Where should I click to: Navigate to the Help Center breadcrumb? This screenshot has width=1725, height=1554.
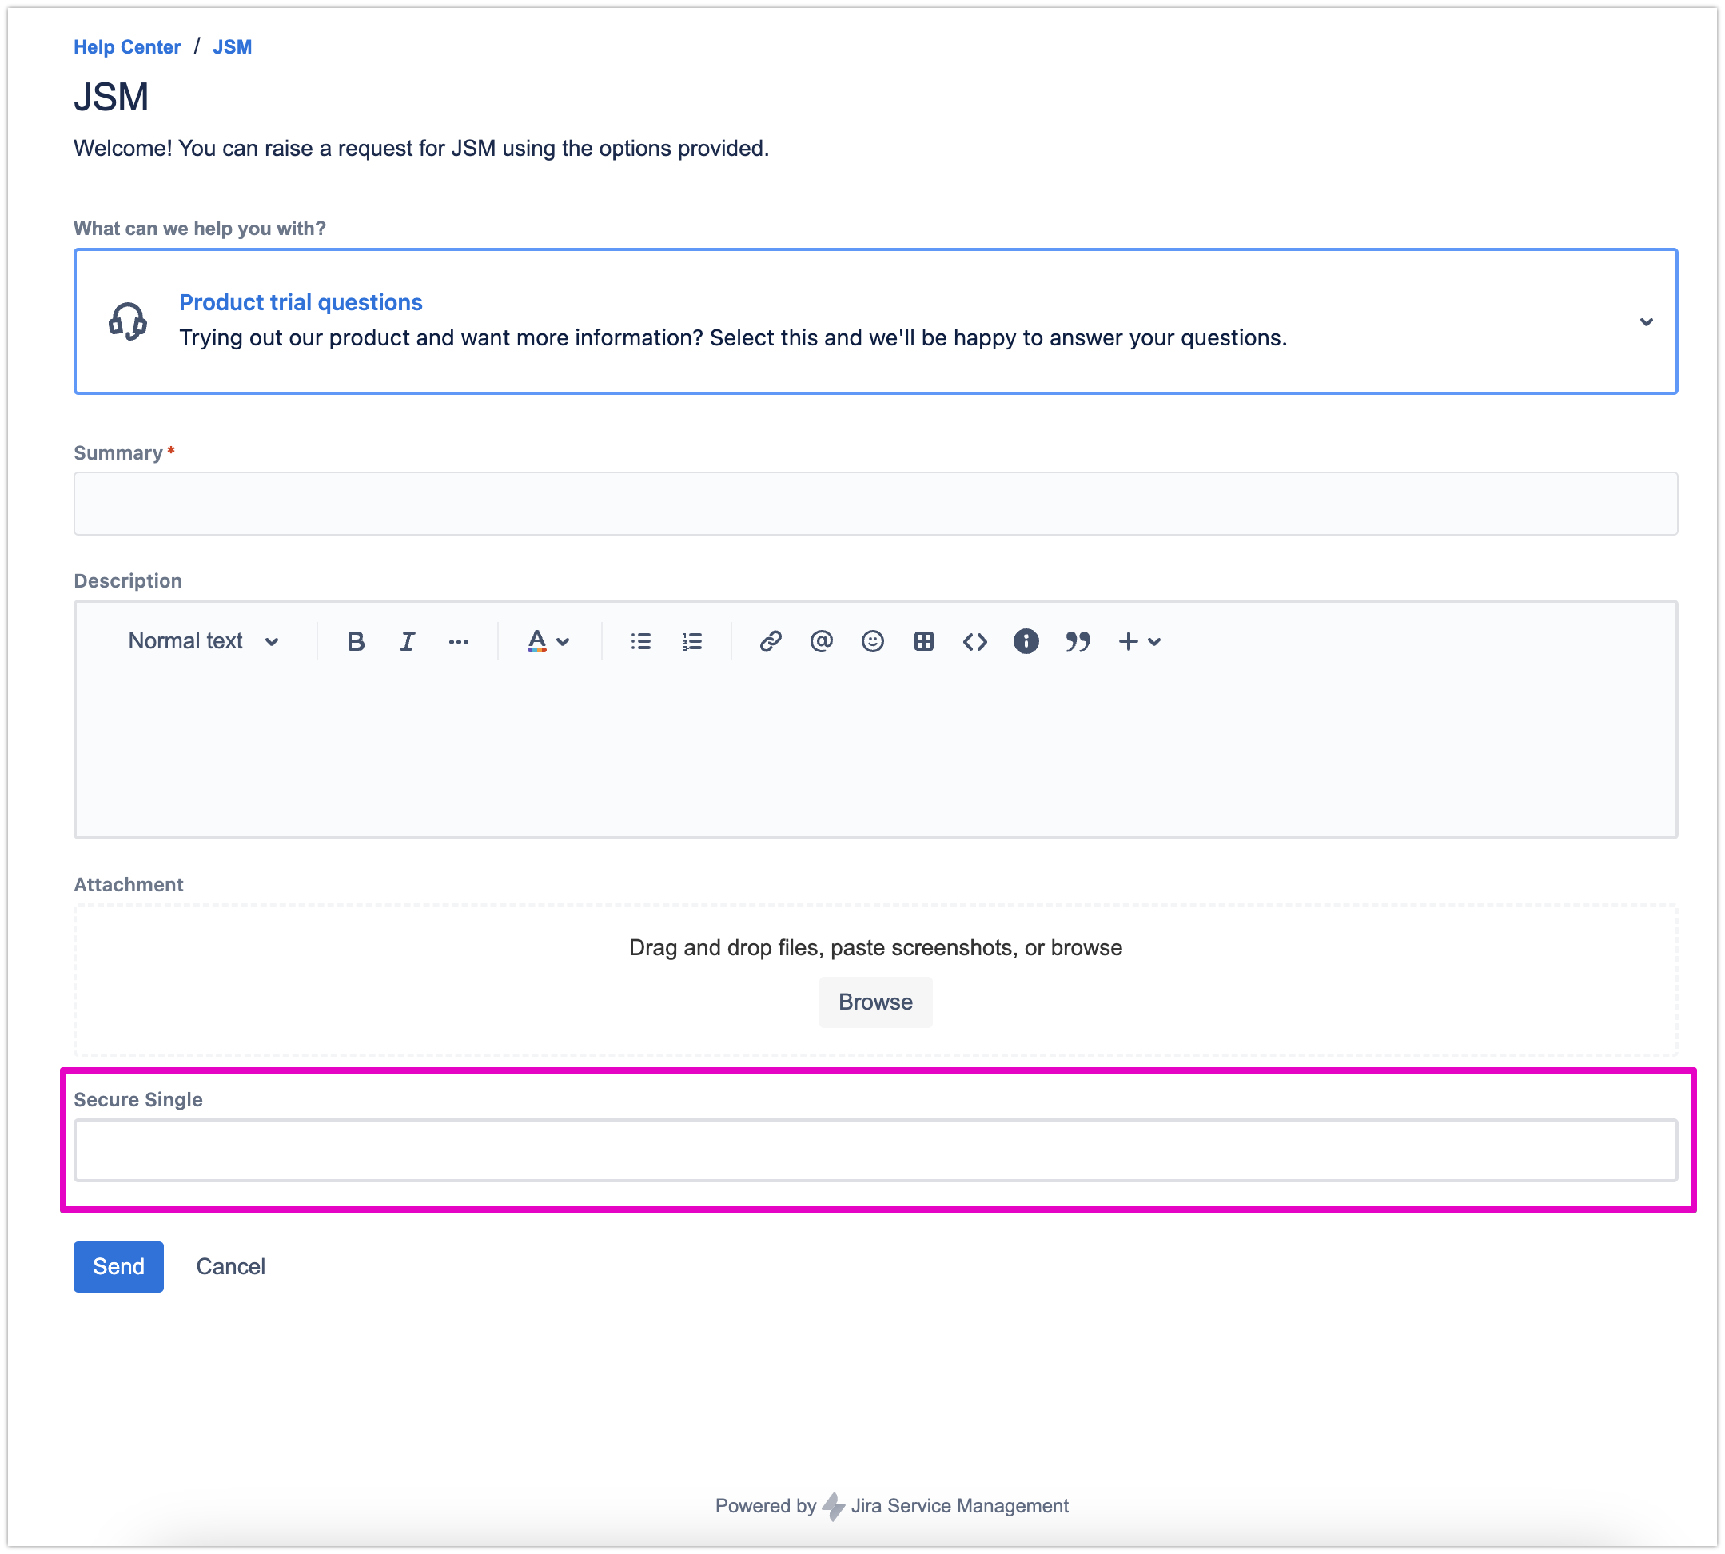click(126, 47)
